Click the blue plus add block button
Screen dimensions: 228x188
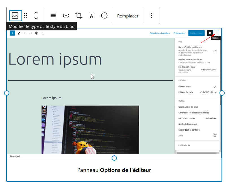(12, 33)
